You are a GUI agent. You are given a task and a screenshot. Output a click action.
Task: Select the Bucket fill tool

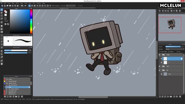(2, 29)
